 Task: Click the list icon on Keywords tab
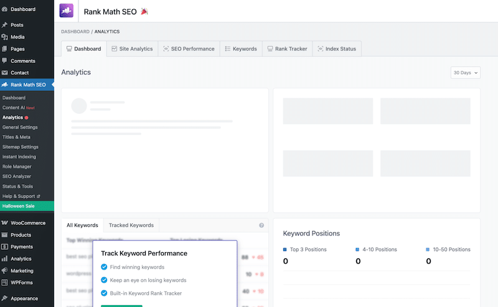click(x=227, y=49)
